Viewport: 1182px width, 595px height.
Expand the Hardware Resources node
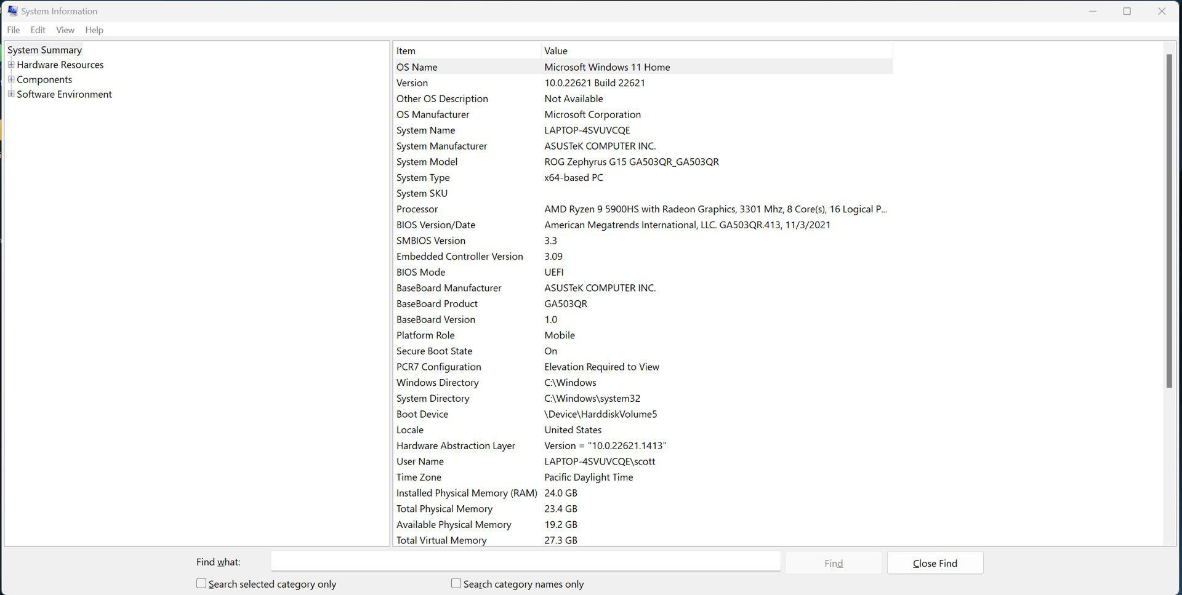coord(11,64)
